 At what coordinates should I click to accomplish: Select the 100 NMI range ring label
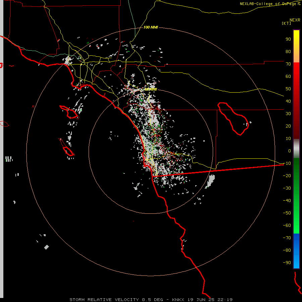tap(151, 28)
